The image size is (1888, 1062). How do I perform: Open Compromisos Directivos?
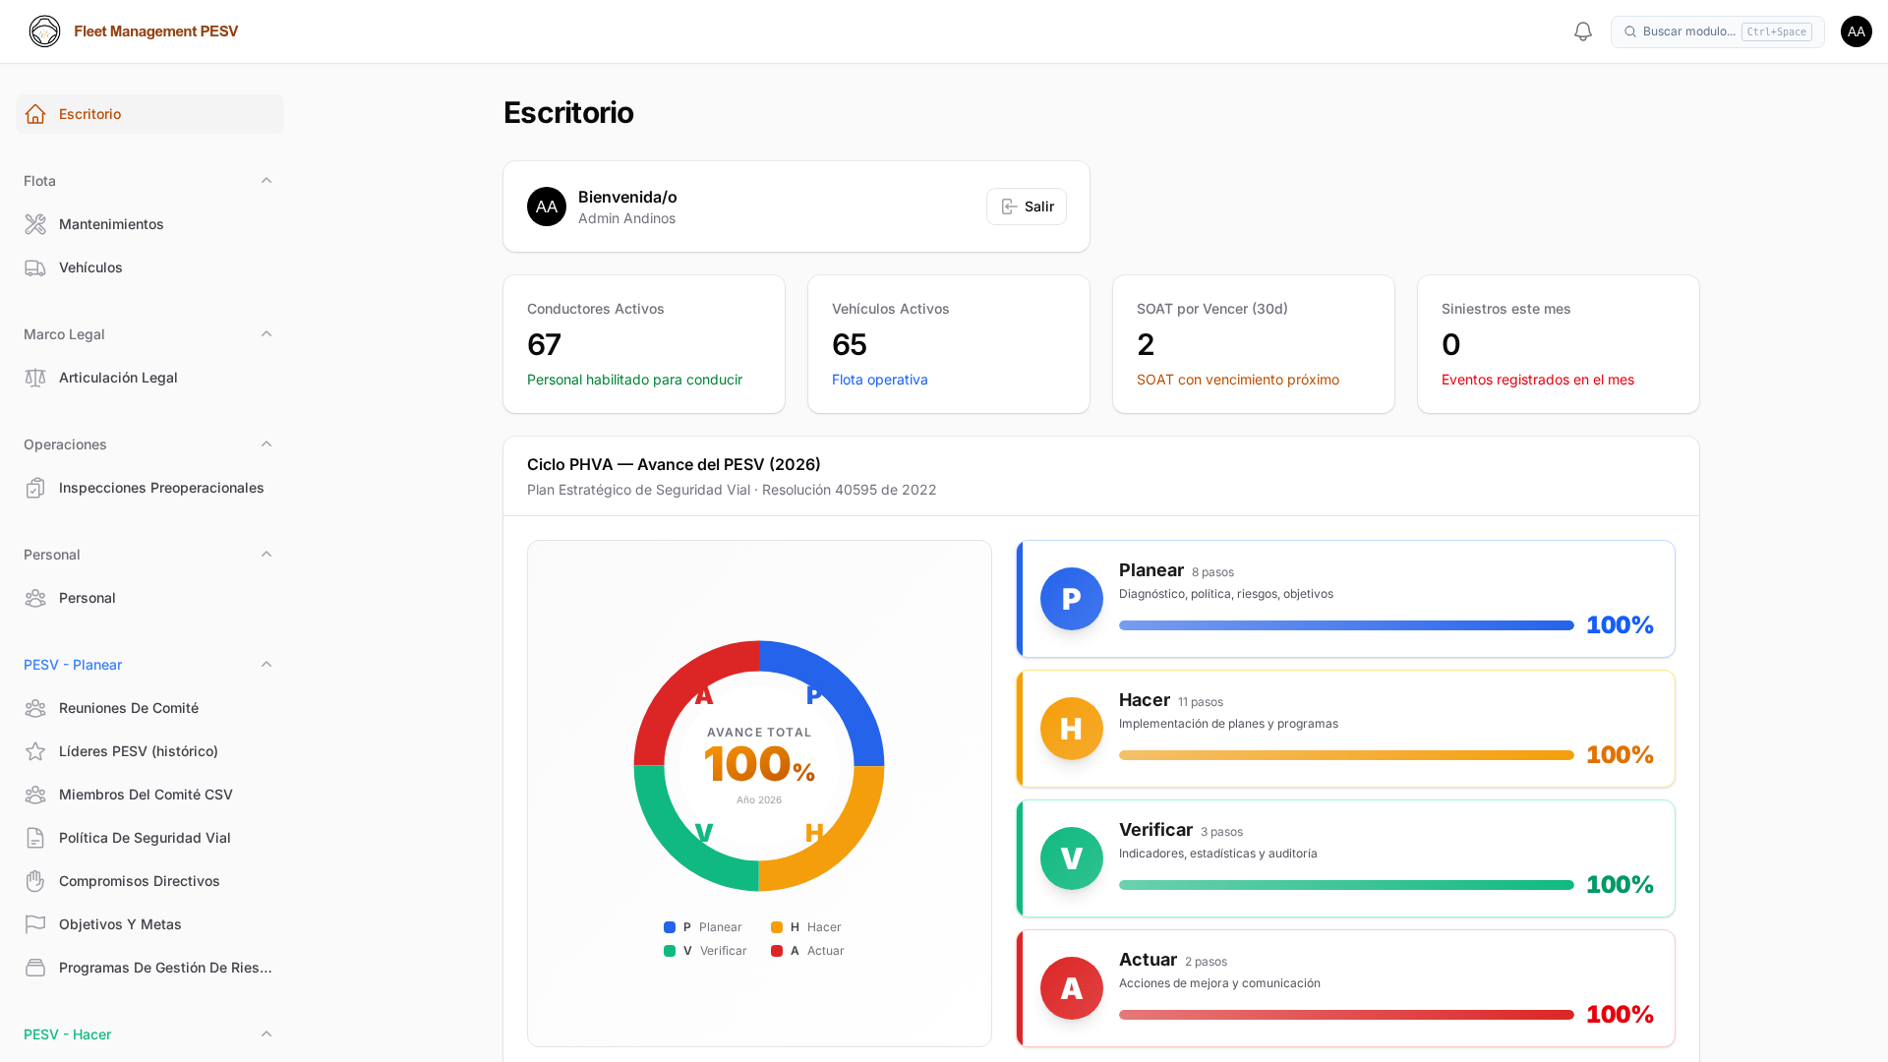[149, 881]
